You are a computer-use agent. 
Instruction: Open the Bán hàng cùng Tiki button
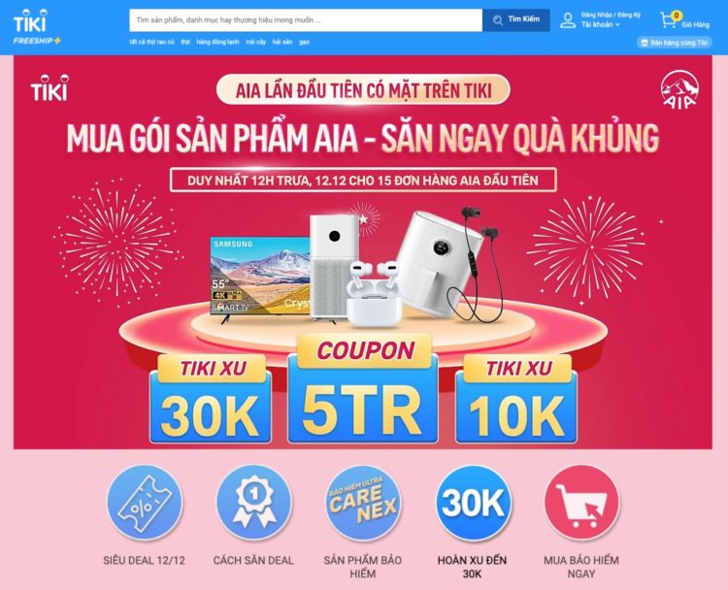(675, 43)
